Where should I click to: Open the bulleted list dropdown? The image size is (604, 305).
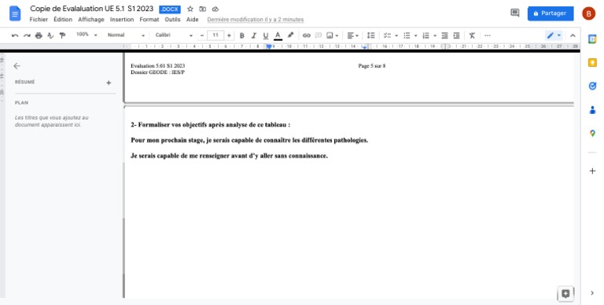pyautogui.click(x=410, y=35)
